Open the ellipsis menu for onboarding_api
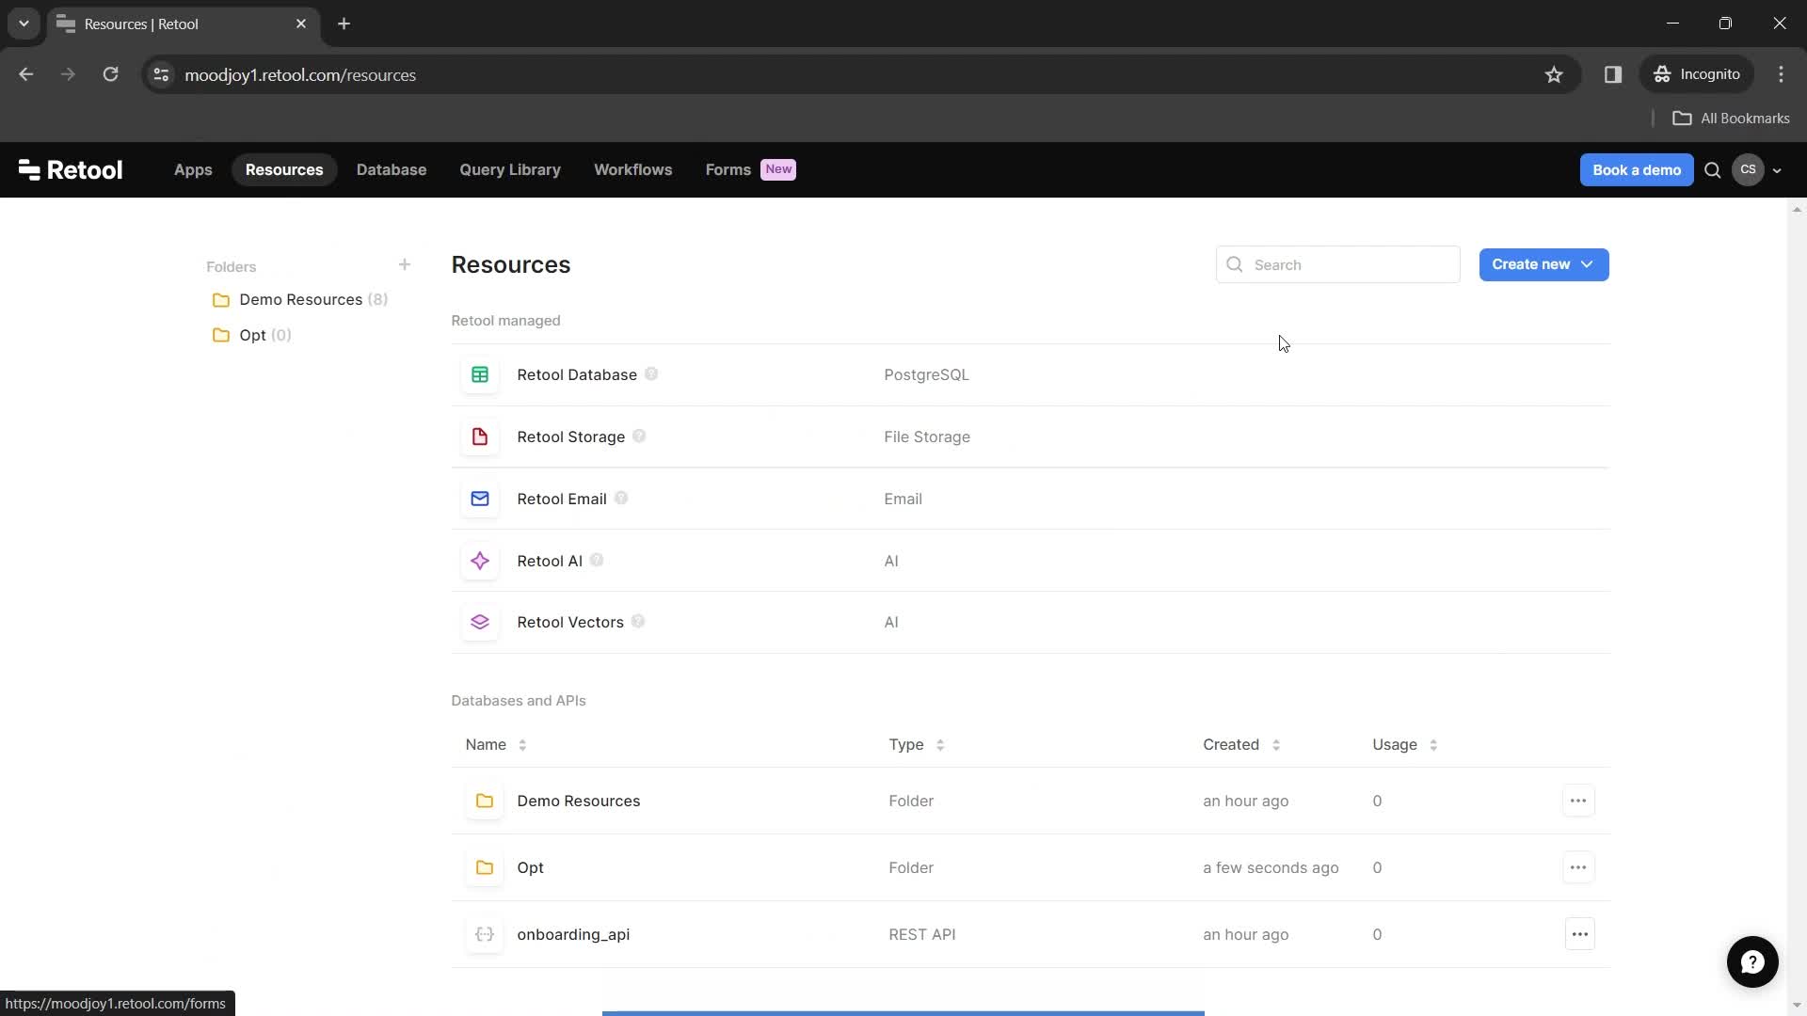The image size is (1807, 1016). click(1578, 934)
